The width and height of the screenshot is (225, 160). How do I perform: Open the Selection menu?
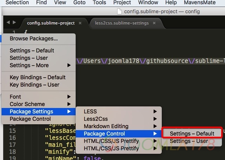tap(17, 2)
